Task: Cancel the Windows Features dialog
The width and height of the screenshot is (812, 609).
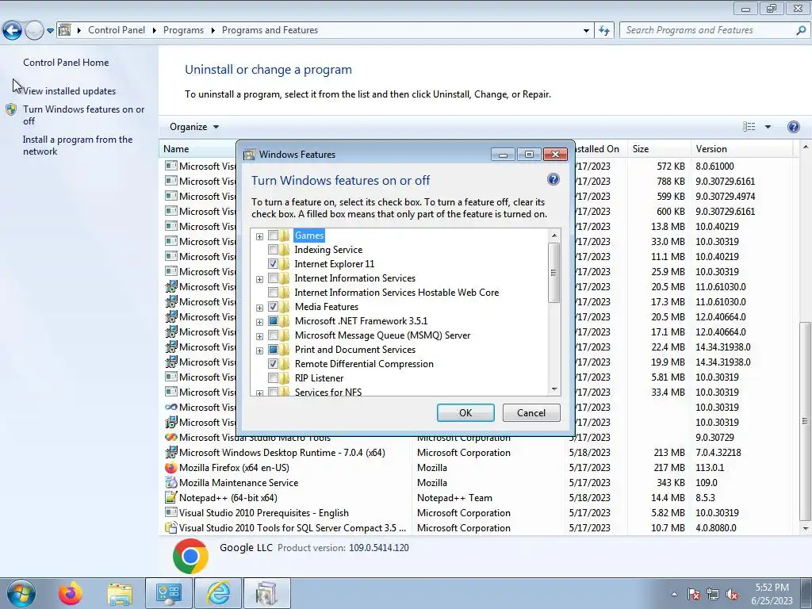Action: pyautogui.click(x=531, y=412)
